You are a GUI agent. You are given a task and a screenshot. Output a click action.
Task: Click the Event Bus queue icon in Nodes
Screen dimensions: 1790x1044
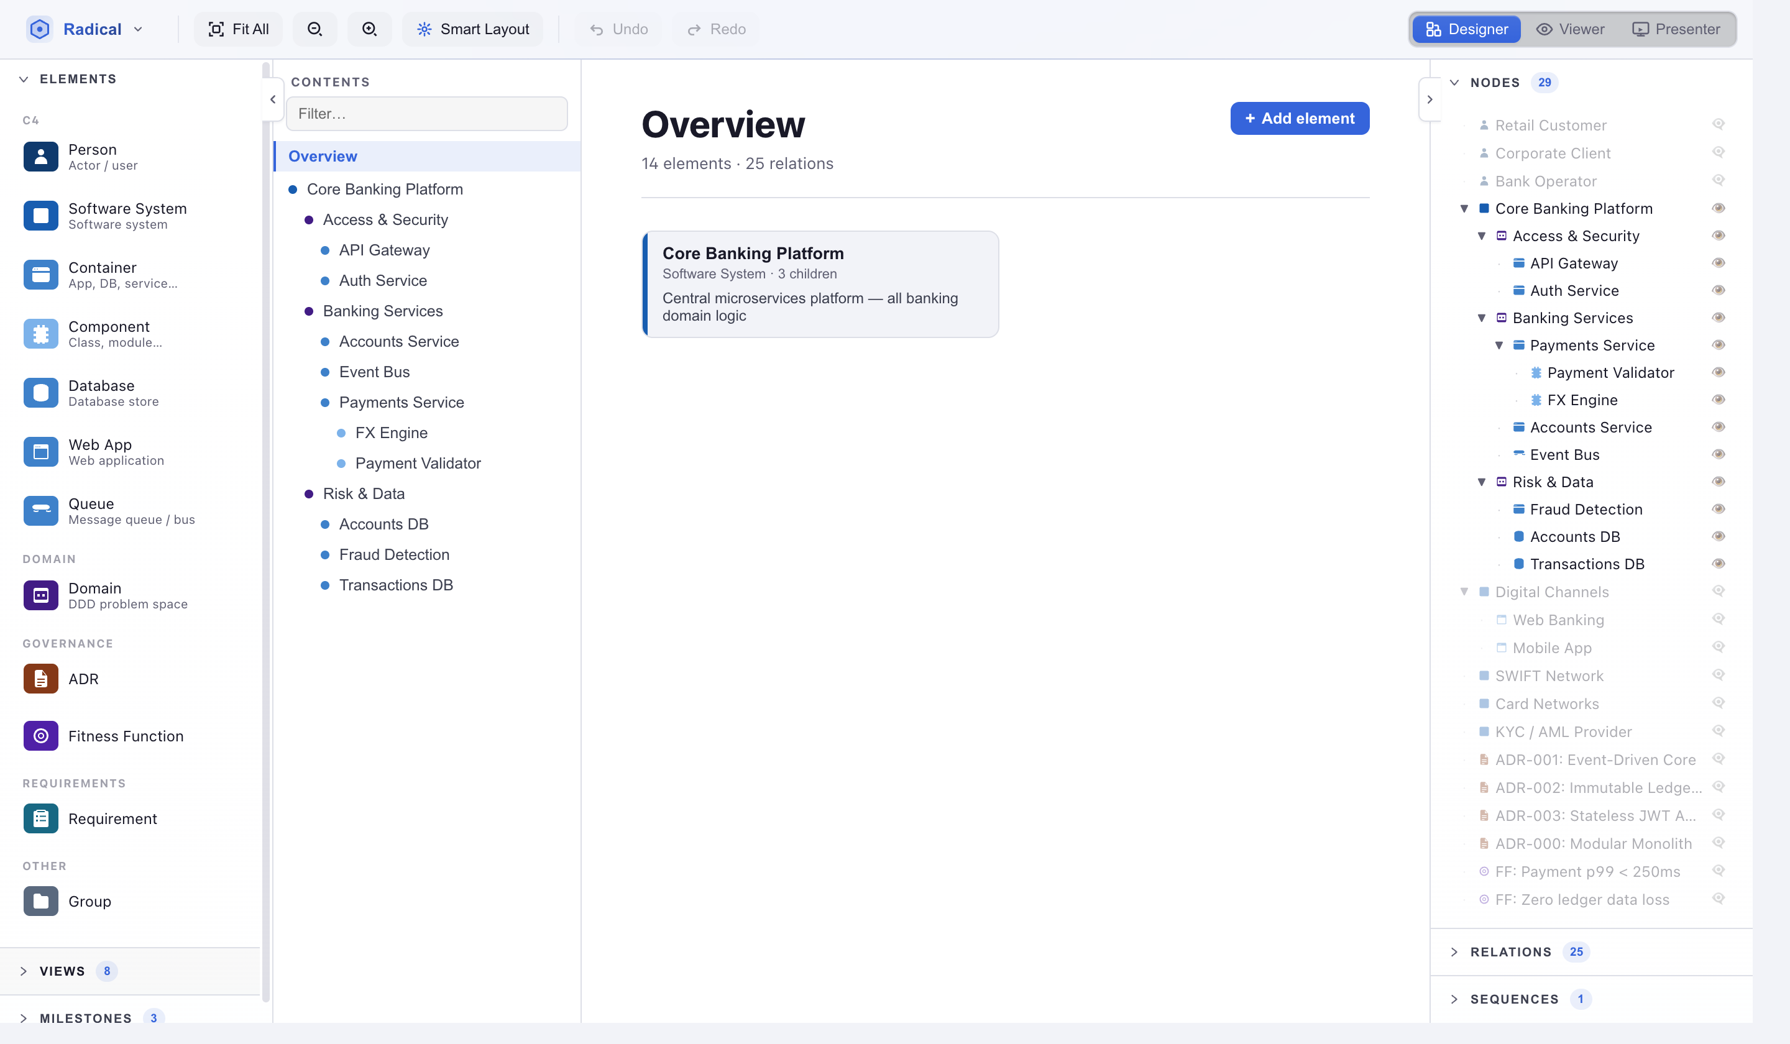coord(1518,454)
